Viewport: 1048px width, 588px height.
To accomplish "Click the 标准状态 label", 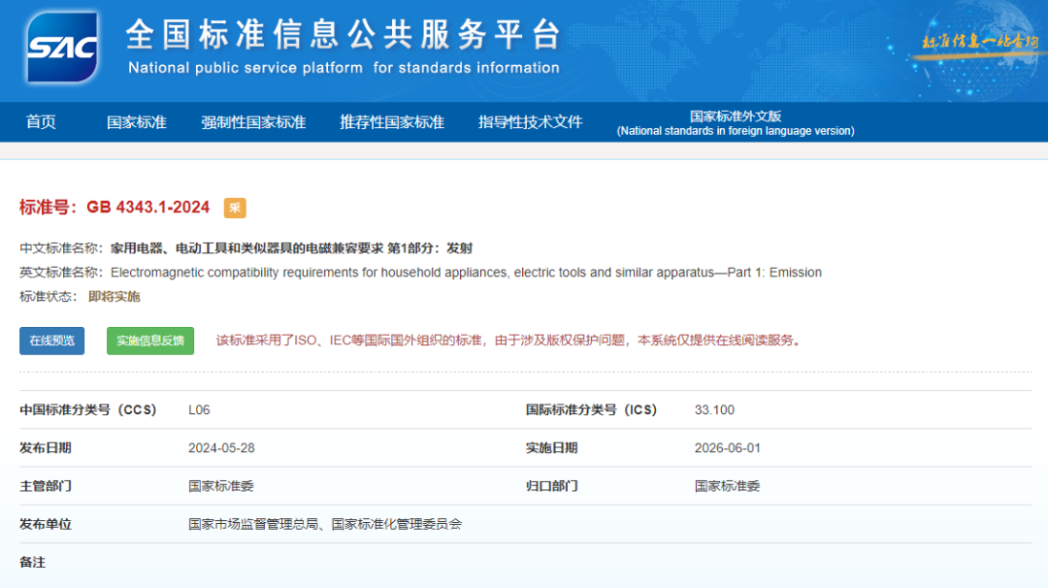I will tap(49, 297).
